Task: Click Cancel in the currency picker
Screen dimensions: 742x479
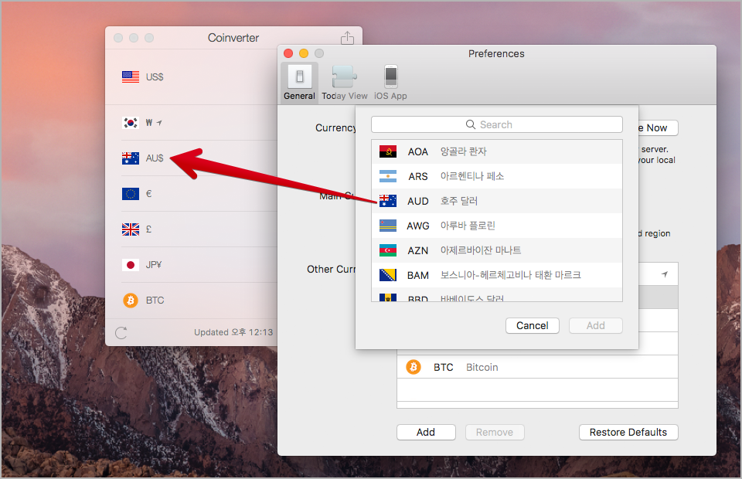Action: [533, 326]
